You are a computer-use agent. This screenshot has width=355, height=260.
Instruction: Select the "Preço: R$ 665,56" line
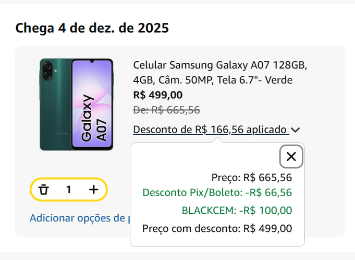[x=251, y=178]
